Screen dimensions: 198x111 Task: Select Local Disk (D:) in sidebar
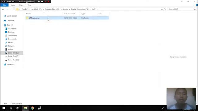click(x=13, y=56)
